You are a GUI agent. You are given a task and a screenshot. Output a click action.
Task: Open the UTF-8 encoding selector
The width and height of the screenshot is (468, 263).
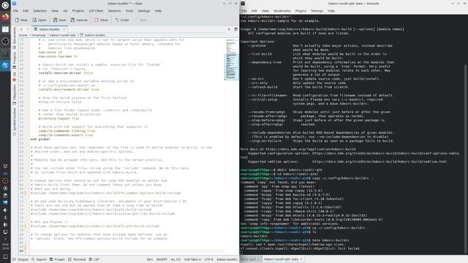pos(208,259)
